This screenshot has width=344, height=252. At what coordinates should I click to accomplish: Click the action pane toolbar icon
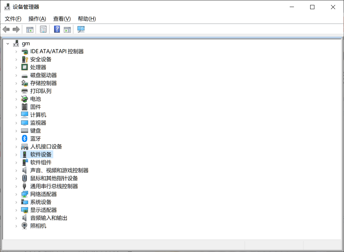pos(67,29)
